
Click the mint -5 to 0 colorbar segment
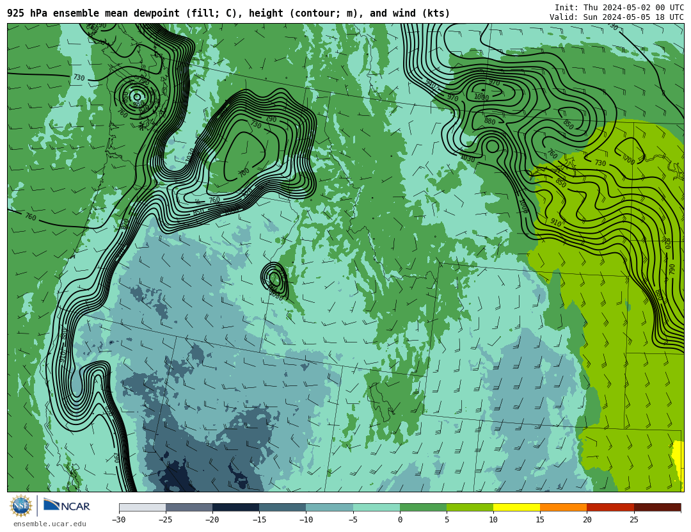tap(376, 508)
